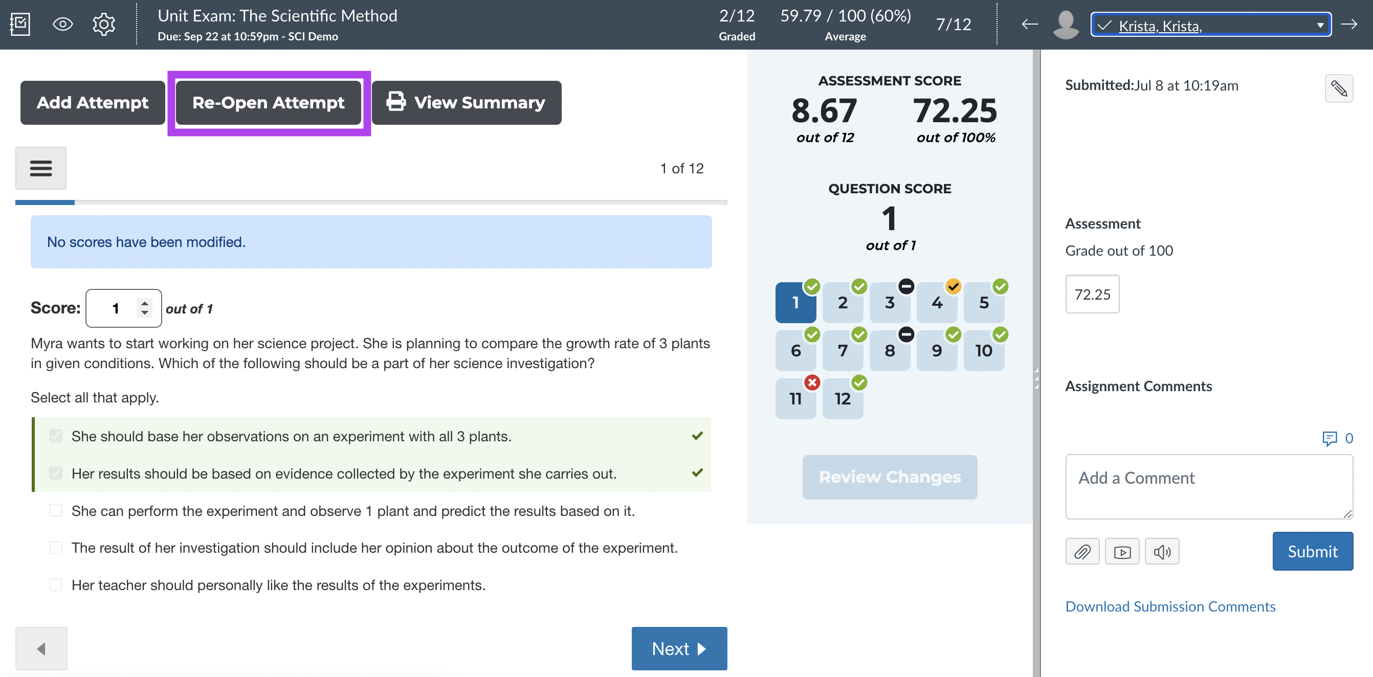Open Download Submission Comments link
The image size is (1373, 677).
[1170, 606]
